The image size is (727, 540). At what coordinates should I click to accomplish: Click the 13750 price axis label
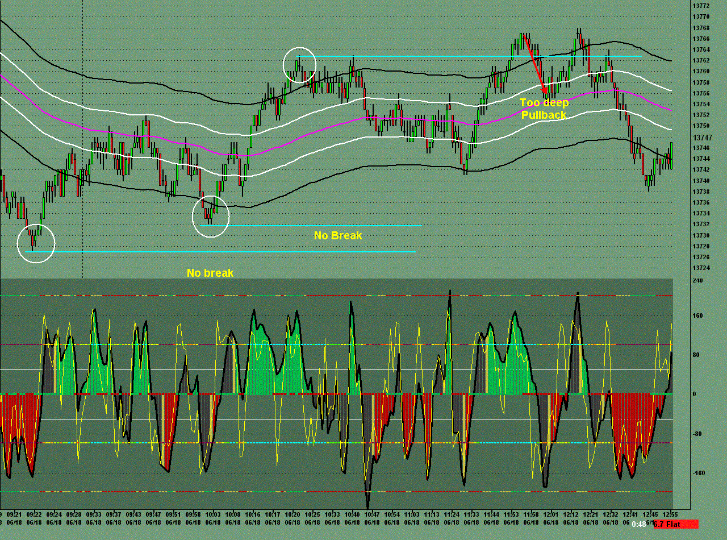tap(701, 126)
